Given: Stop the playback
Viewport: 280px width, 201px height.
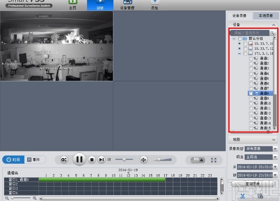Looking at the screenshot, I should pos(92,159).
